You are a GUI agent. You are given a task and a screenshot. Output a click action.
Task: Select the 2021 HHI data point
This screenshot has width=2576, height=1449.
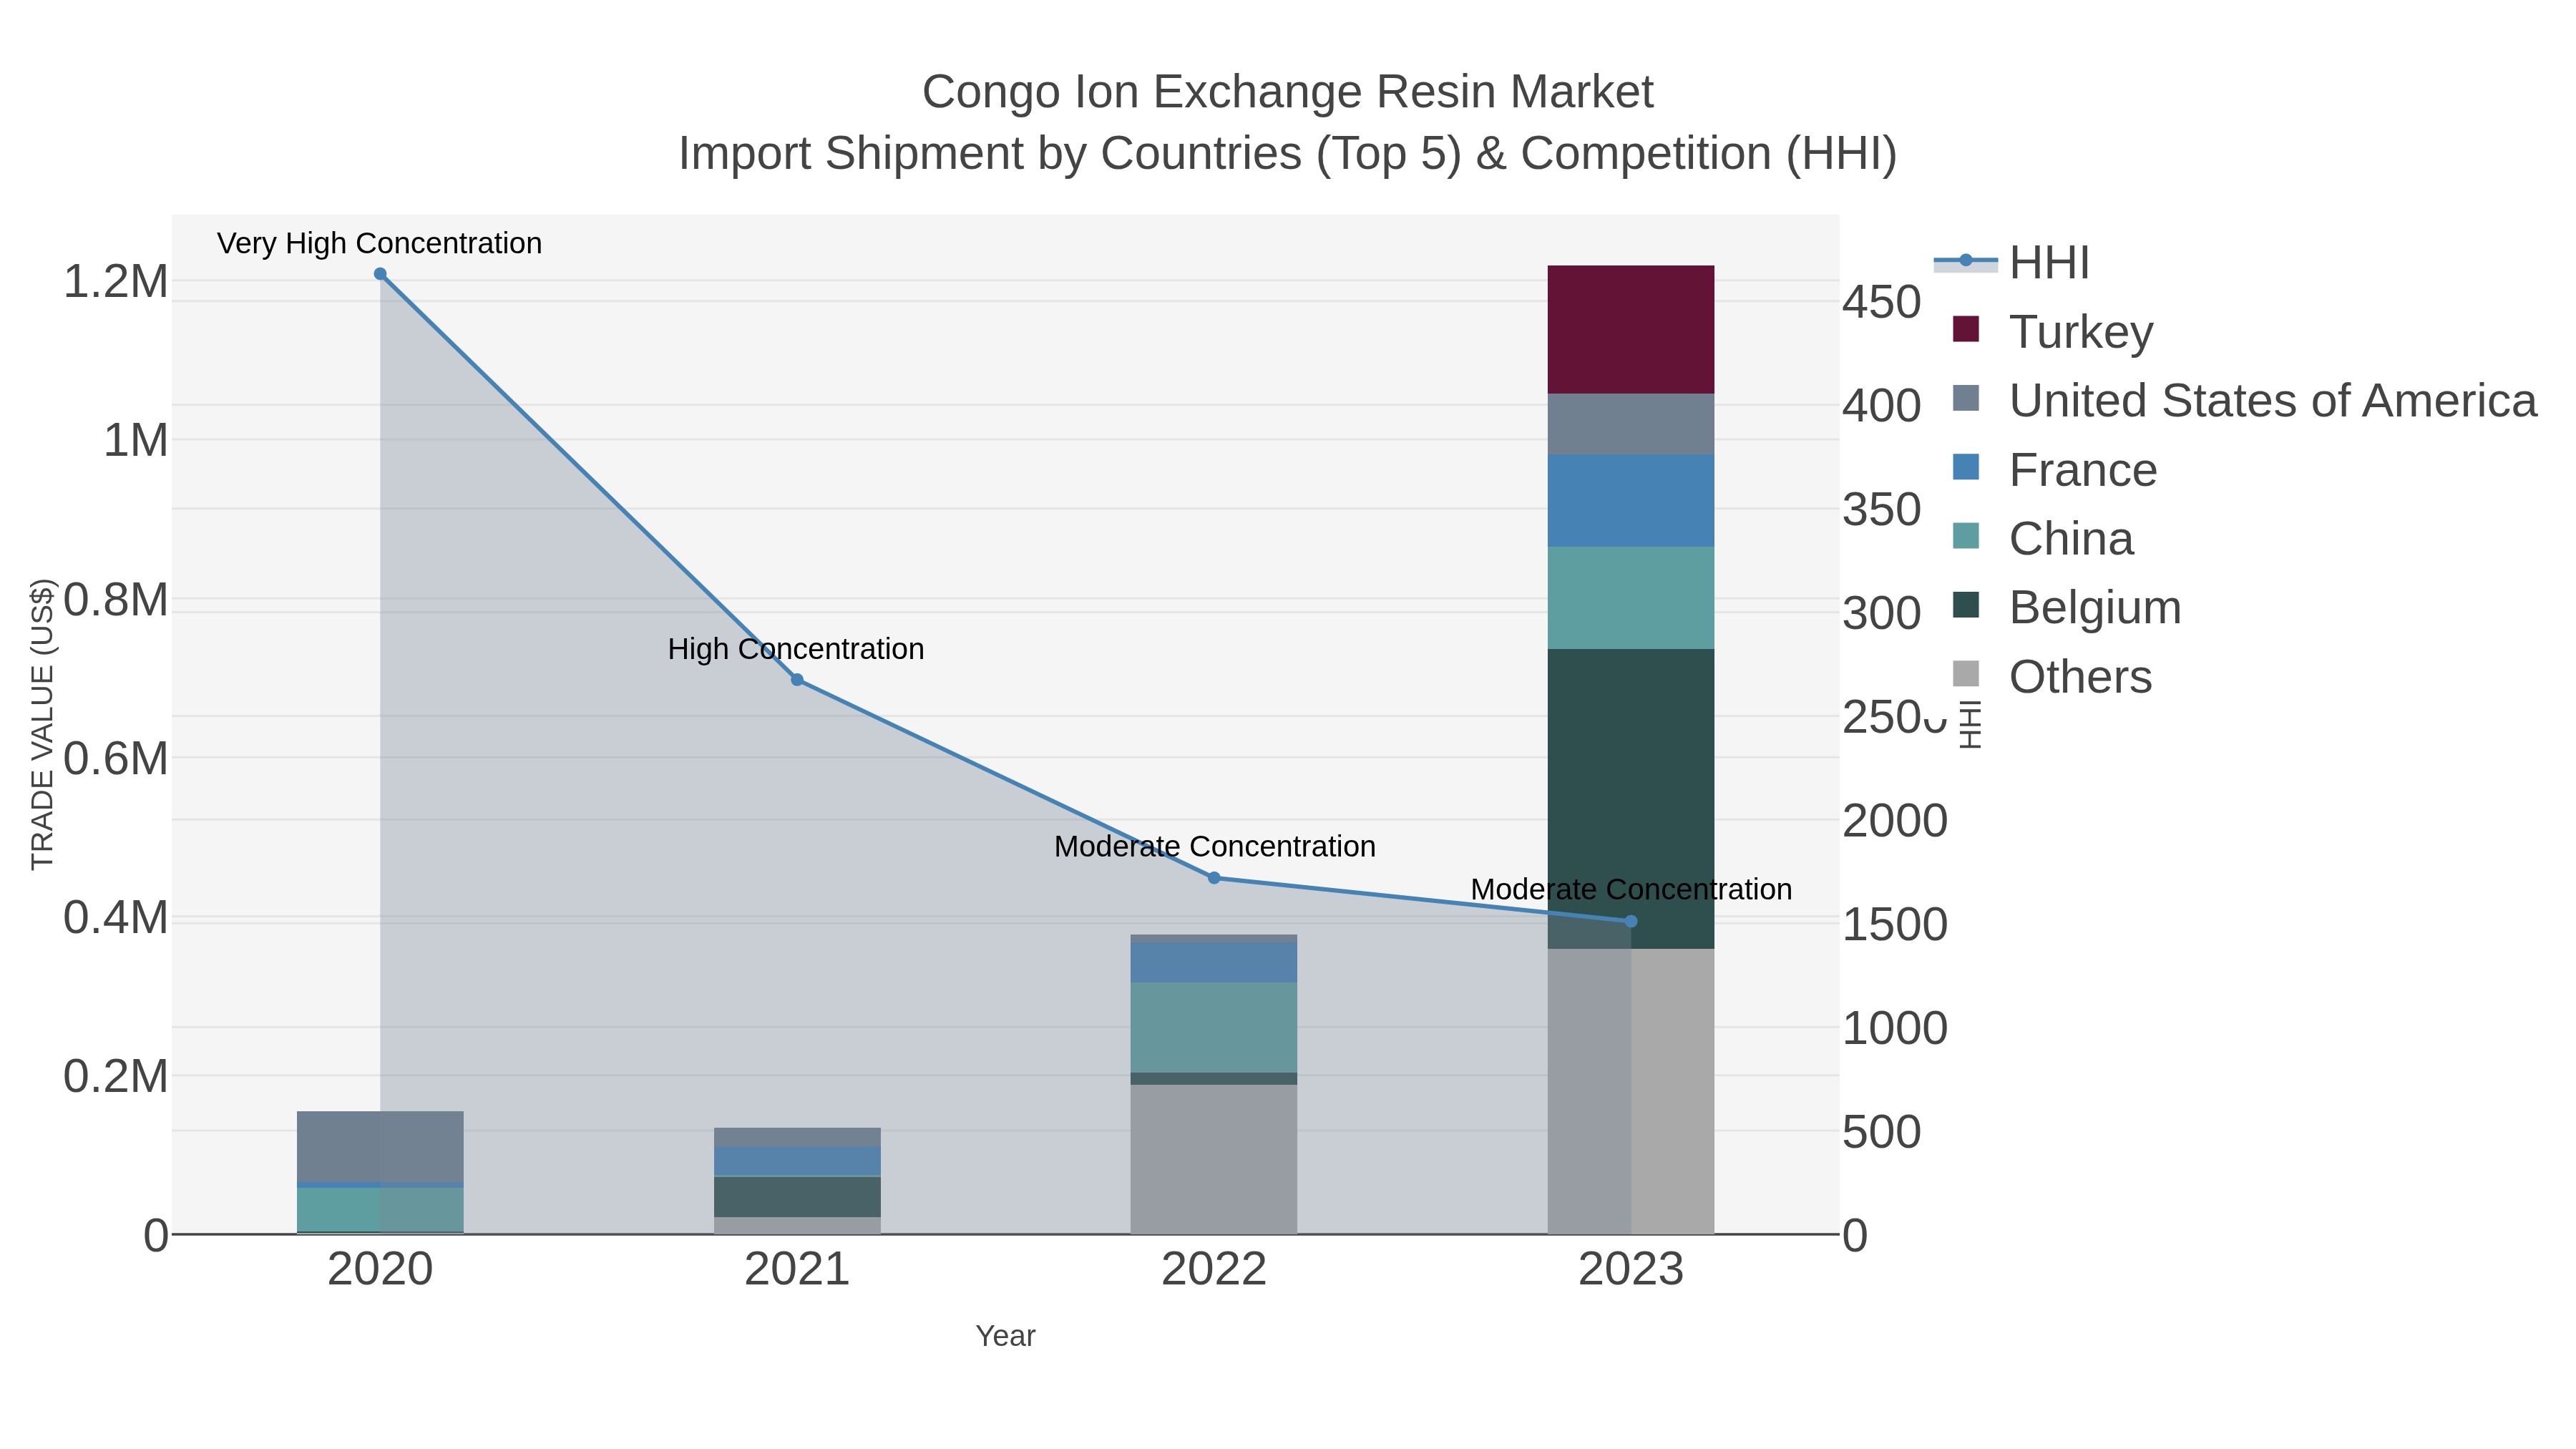coord(797,680)
